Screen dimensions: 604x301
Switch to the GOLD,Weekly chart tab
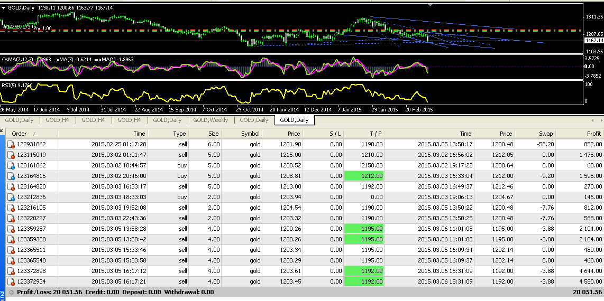pyautogui.click(x=211, y=120)
